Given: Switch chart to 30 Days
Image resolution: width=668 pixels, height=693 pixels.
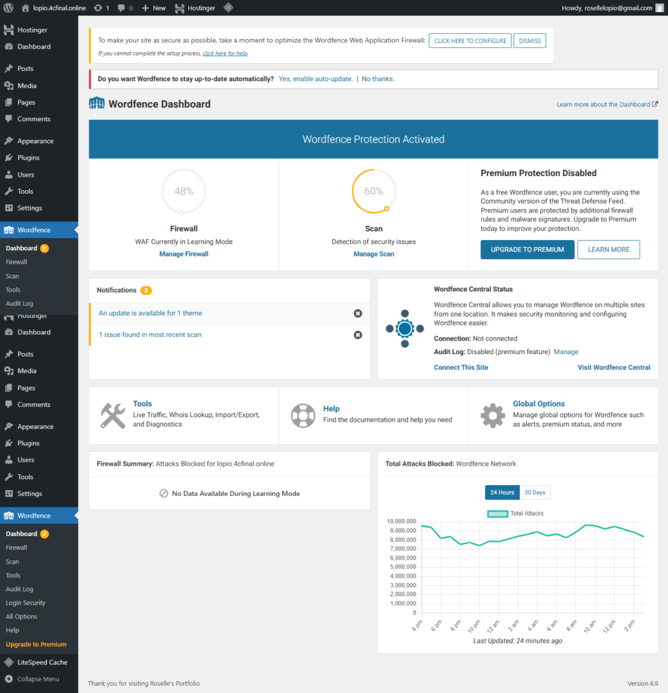Looking at the screenshot, I should [x=535, y=493].
